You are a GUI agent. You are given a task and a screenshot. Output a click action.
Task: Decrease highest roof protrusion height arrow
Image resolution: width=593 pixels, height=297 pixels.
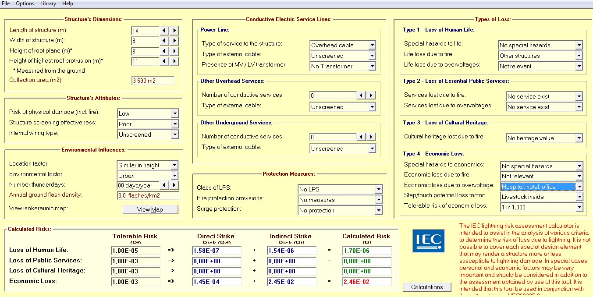[164, 61]
